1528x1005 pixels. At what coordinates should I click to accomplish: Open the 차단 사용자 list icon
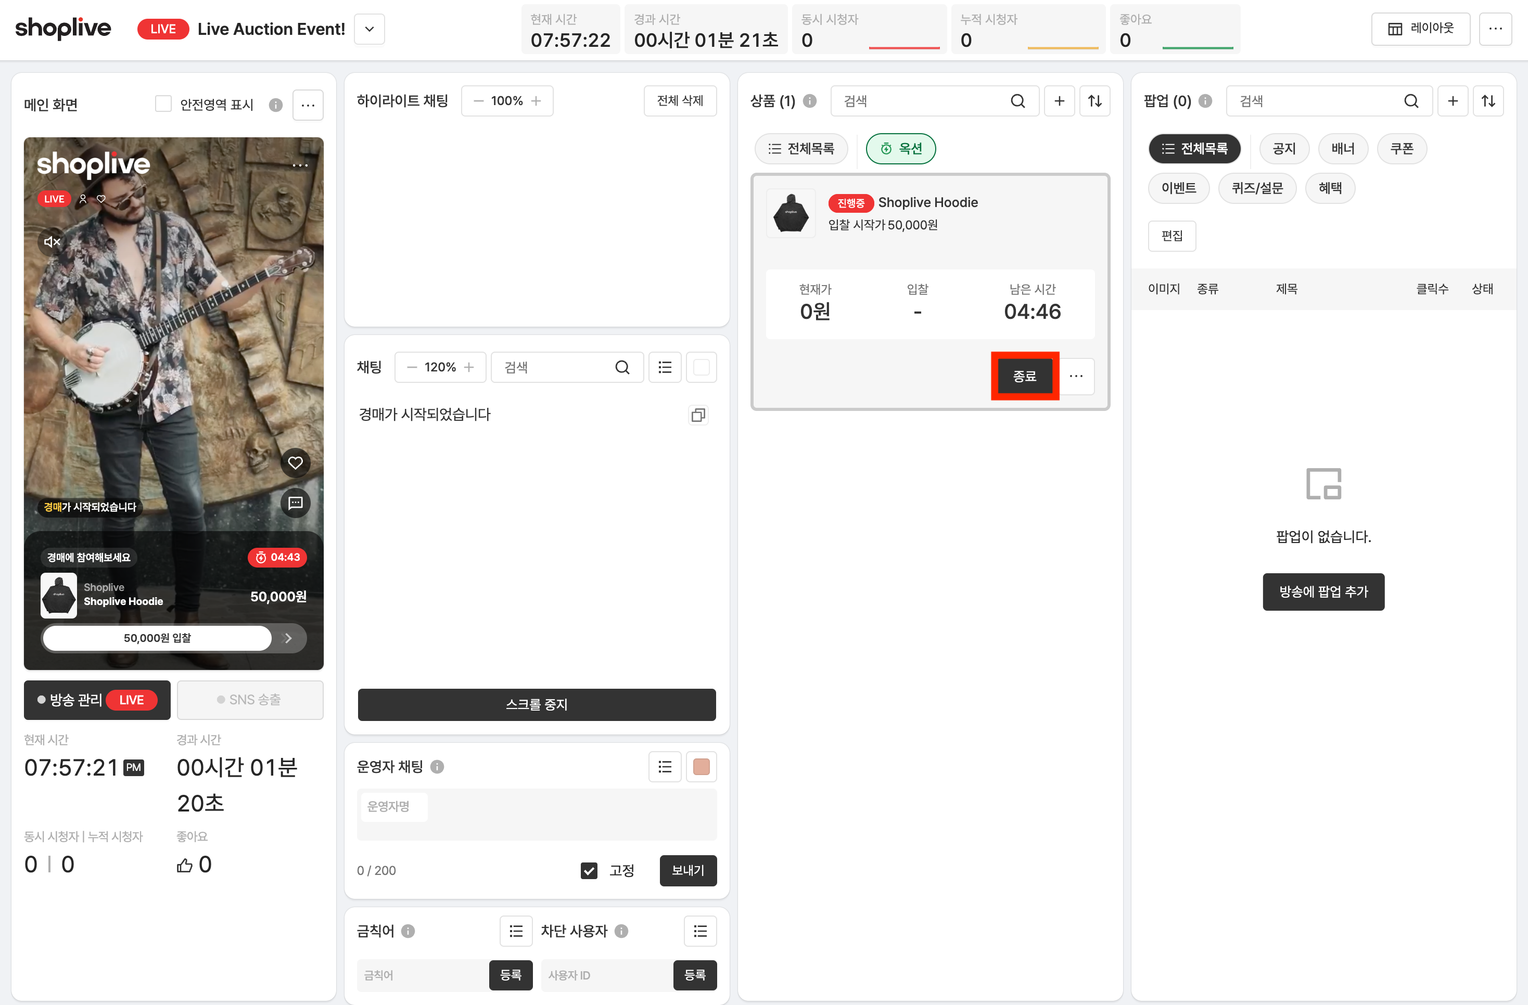coord(700,931)
